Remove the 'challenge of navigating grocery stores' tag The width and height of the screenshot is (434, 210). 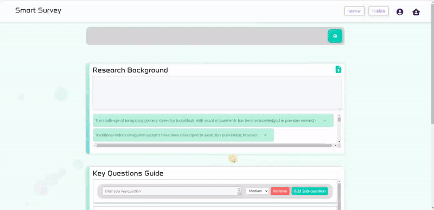[x=324, y=121]
